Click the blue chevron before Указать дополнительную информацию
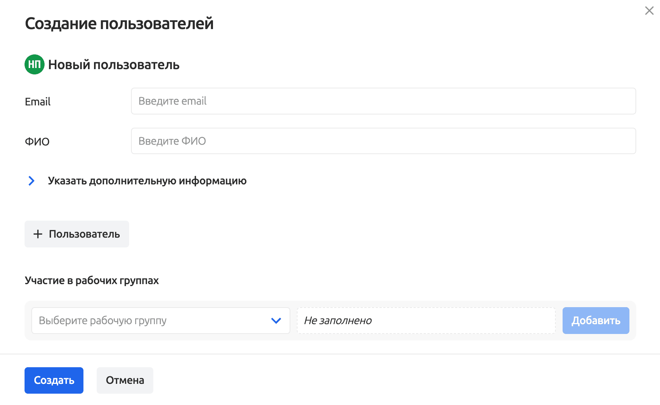This screenshot has height=405, width=660. [x=31, y=181]
